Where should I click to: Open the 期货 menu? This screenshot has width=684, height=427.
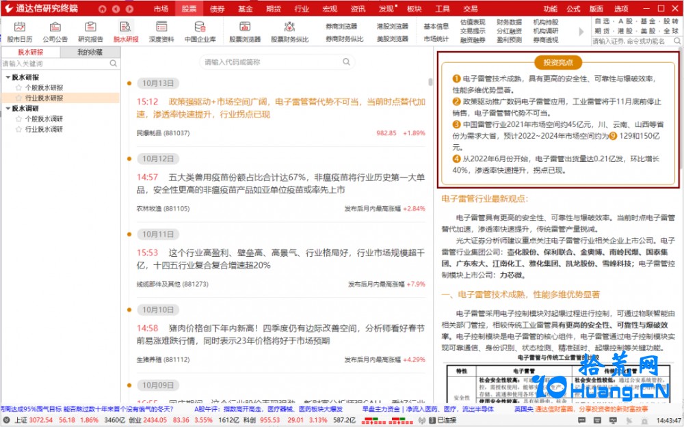[x=273, y=9]
